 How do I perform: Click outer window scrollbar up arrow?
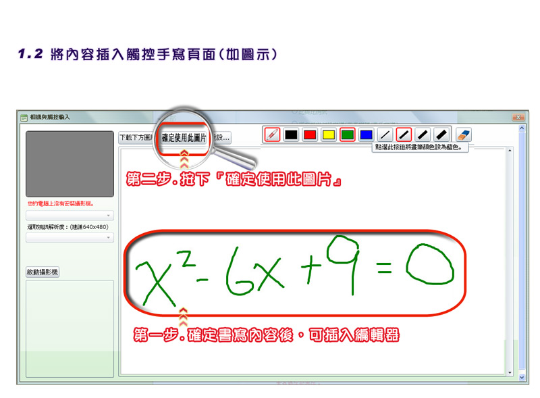[522, 128]
